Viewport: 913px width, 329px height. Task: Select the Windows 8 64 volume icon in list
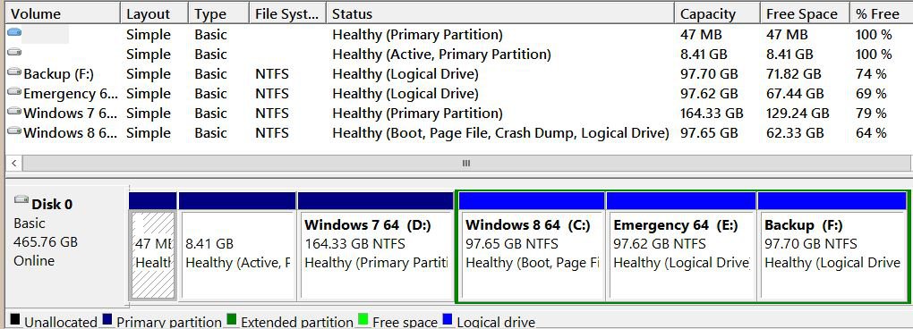(14, 131)
